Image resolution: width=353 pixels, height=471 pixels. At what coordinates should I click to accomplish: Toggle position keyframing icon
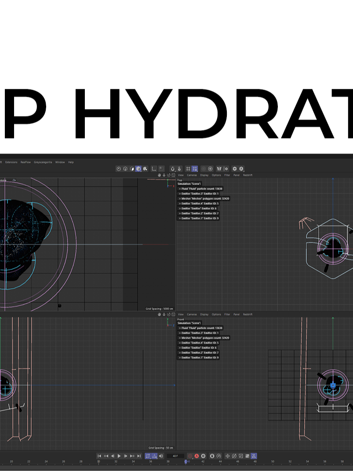click(x=228, y=456)
